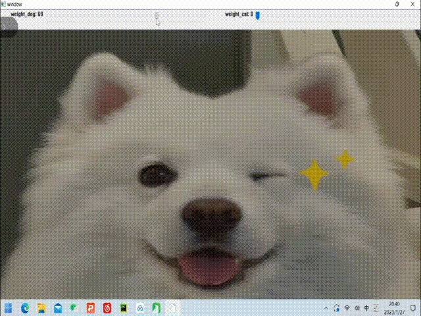Show hidden system tray icons

pos(326,308)
